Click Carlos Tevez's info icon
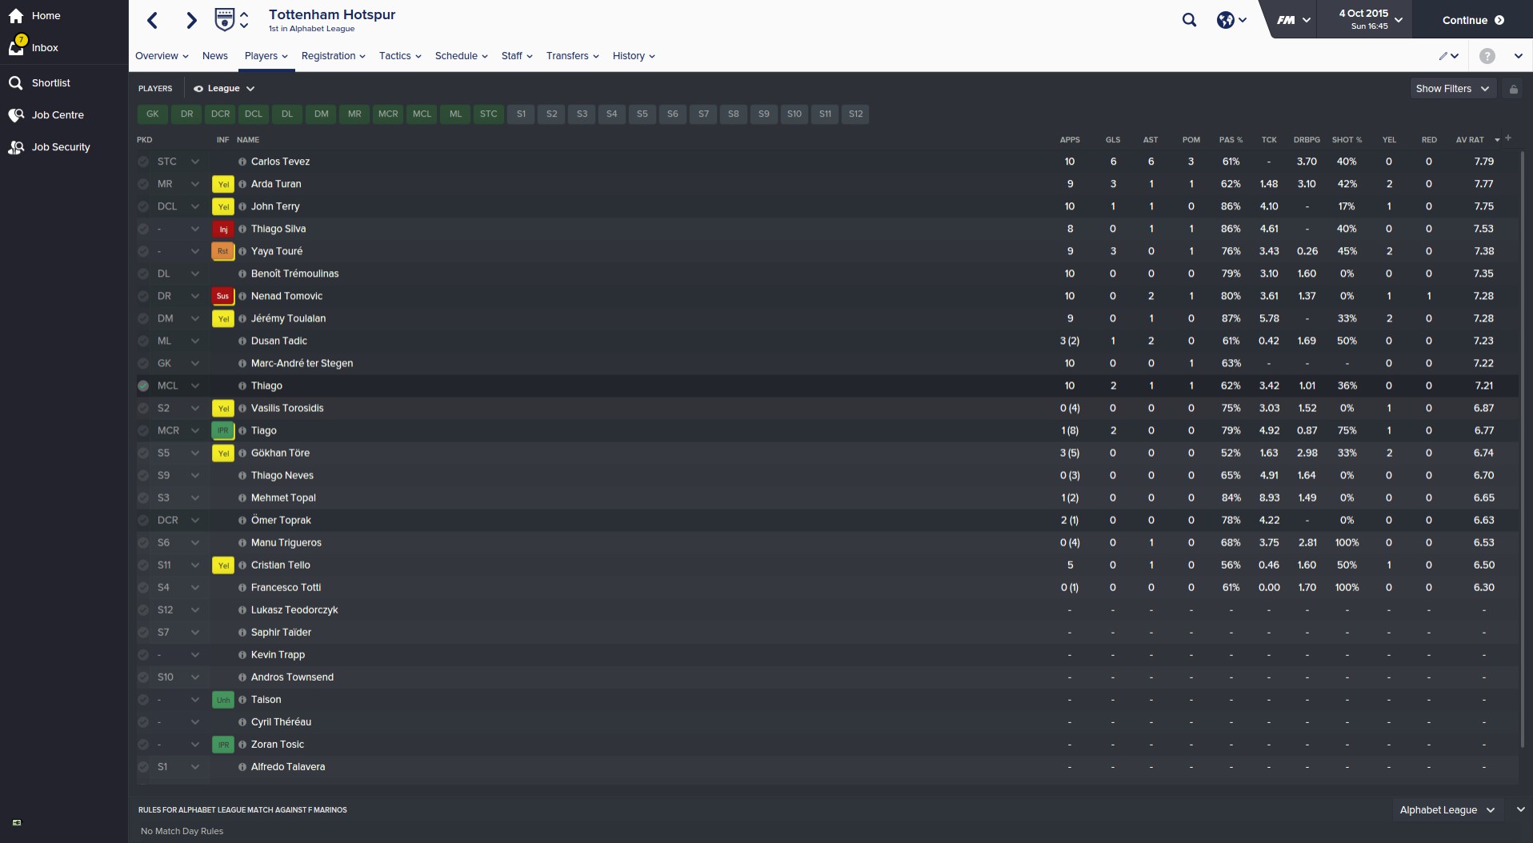This screenshot has height=843, width=1533. click(242, 162)
